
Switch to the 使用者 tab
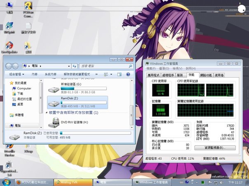pyautogui.click(x=219, y=75)
